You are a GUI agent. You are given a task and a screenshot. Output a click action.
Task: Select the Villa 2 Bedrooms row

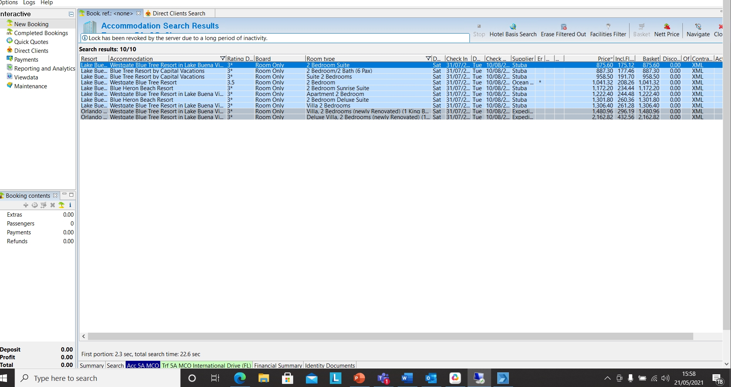pos(401,106)
